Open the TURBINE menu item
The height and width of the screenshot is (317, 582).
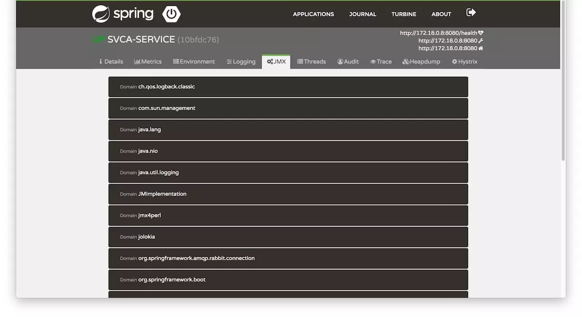coord(404,14)
